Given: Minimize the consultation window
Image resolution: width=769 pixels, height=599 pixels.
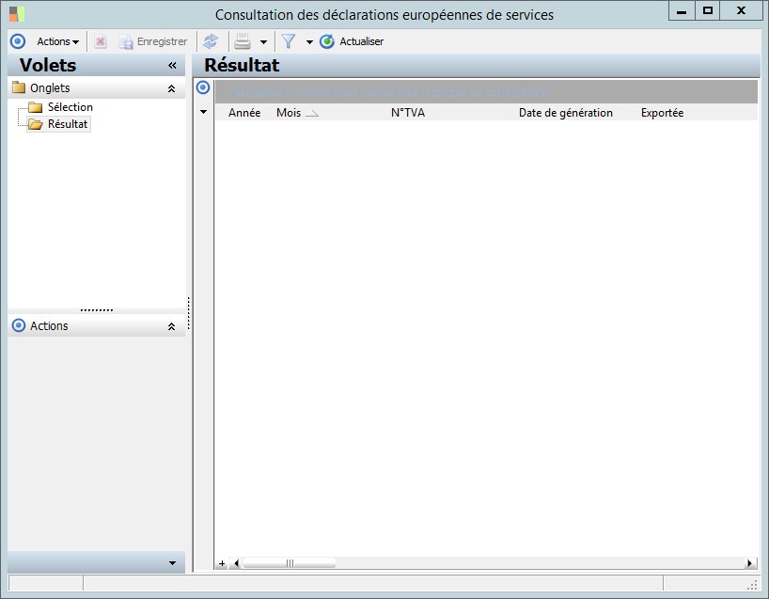Looking at the screenshot, I should [682, 10].
